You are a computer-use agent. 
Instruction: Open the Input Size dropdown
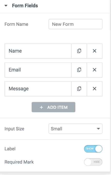[76, 129]
